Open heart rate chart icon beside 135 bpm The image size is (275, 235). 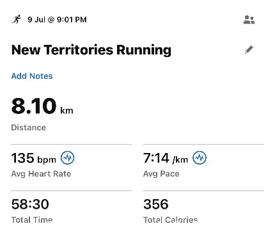[x=68, y=158]
